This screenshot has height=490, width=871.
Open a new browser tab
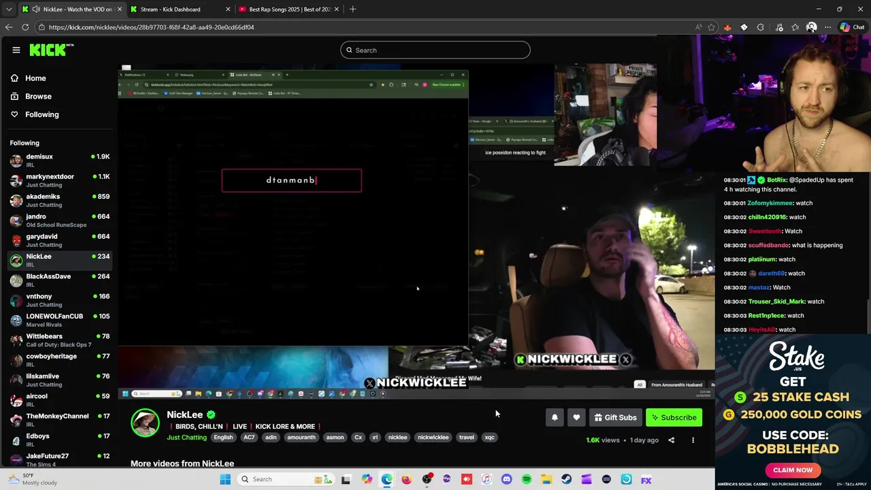[x=352, y=10]
